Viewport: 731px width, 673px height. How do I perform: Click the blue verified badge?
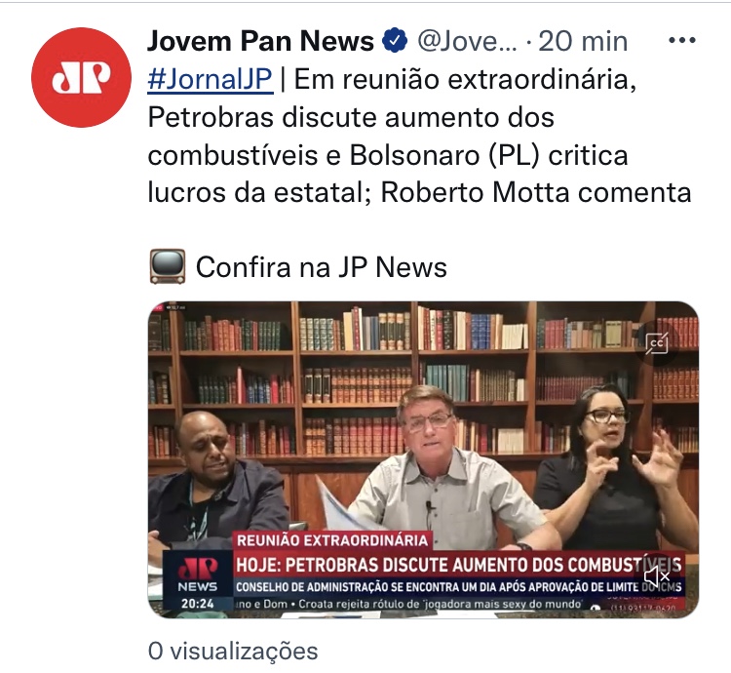(x=395, y=40)
